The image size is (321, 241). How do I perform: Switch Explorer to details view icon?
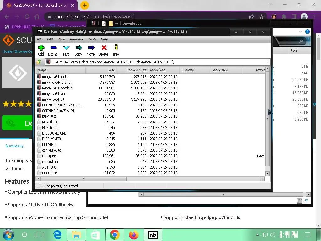tap(299, 201)
